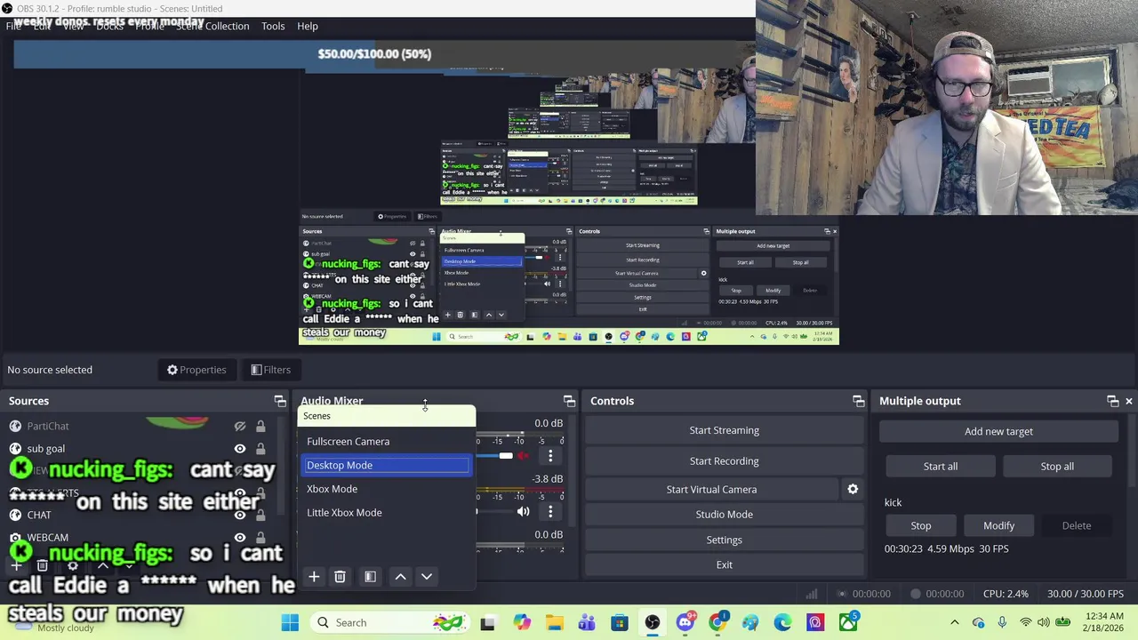The width and height of the screenshot is (1138, 640).
Task: Click microphone icon in system tray
Action: point(1002,622)
